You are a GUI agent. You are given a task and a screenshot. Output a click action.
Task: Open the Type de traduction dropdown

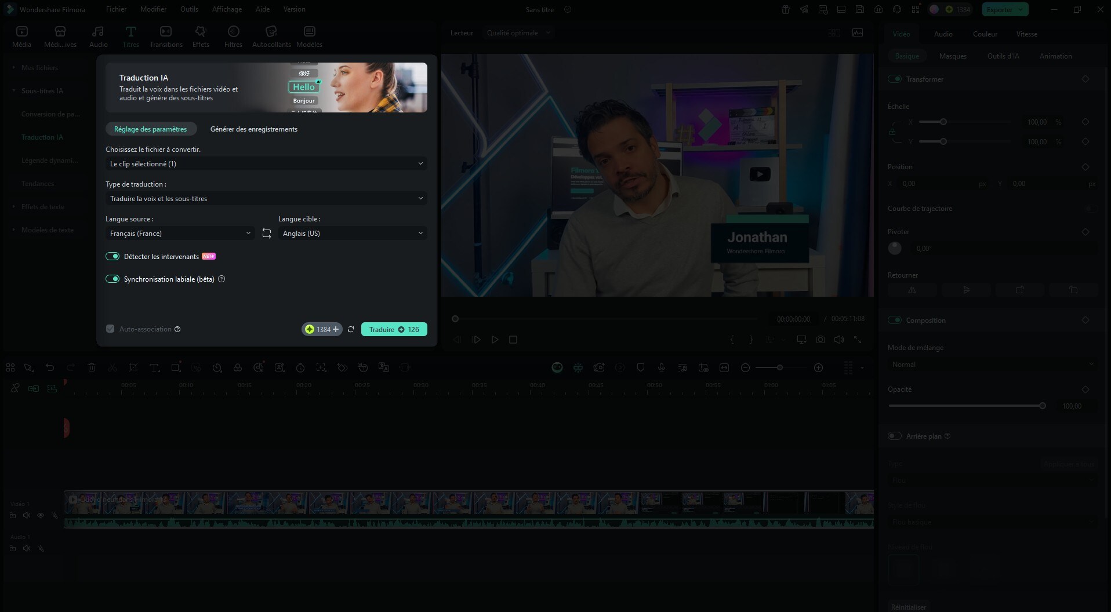click(x=266, y=198)
